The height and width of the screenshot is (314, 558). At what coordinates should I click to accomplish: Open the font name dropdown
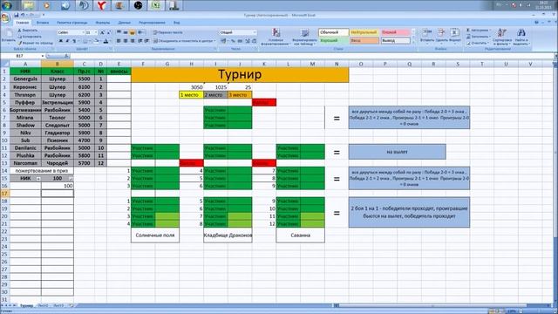(x=83, y=32)
